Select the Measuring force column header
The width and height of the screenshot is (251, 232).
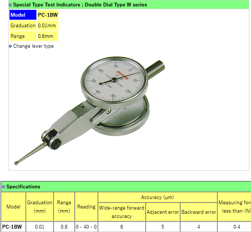tap(234, 207)
